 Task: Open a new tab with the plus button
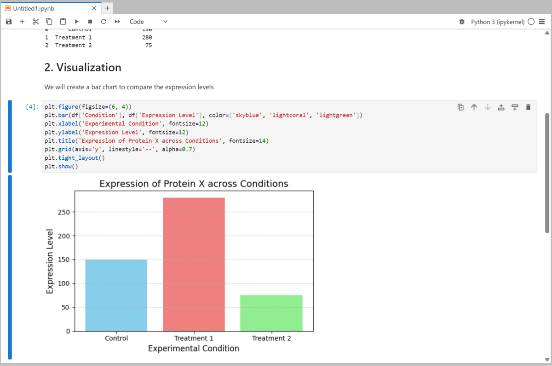[x=108, y=8]
